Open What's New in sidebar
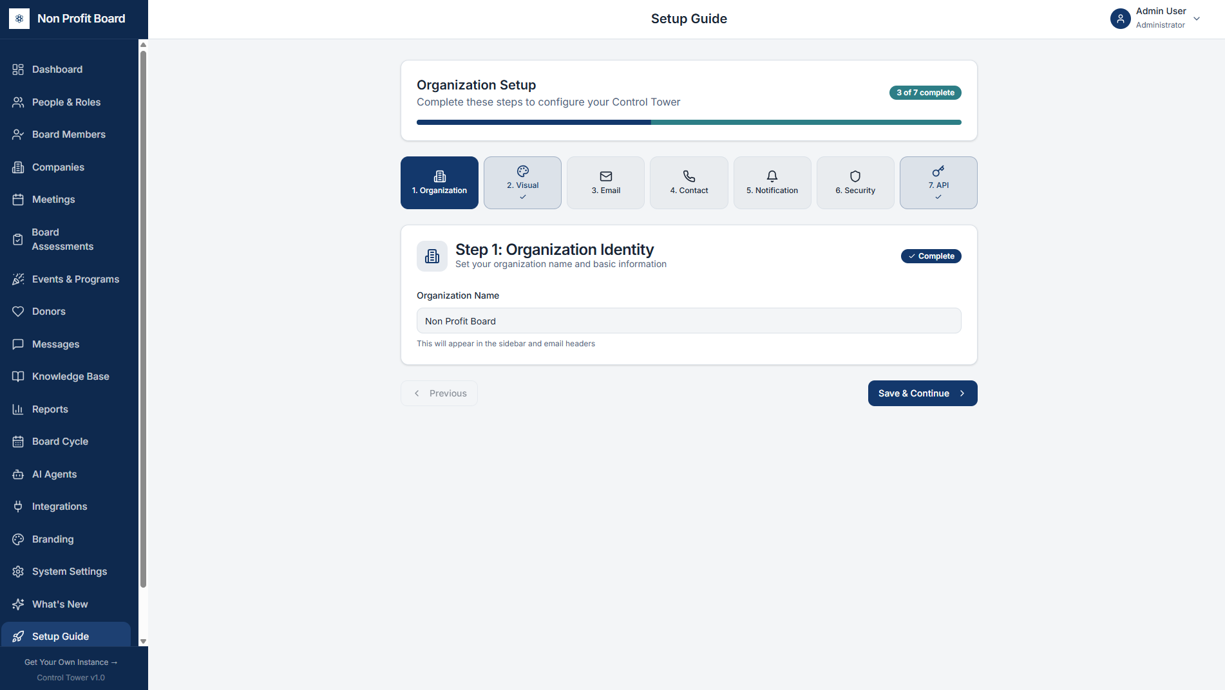The width and height of the screenshot is (1225, 690). point(66,604)
